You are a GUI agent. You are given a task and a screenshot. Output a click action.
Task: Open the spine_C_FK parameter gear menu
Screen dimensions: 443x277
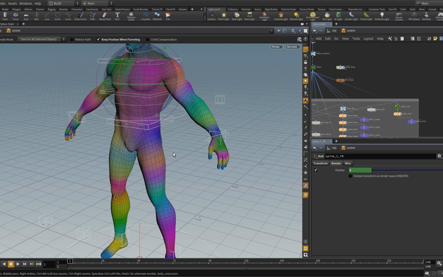[x=439, y=156]
